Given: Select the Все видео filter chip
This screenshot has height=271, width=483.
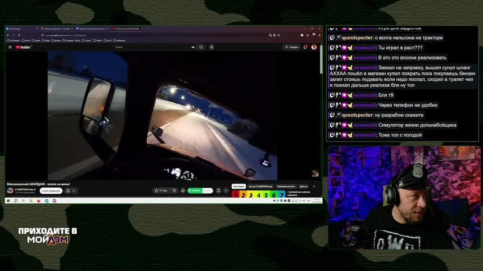Looking at the screenshot, I should pos(239,186).
